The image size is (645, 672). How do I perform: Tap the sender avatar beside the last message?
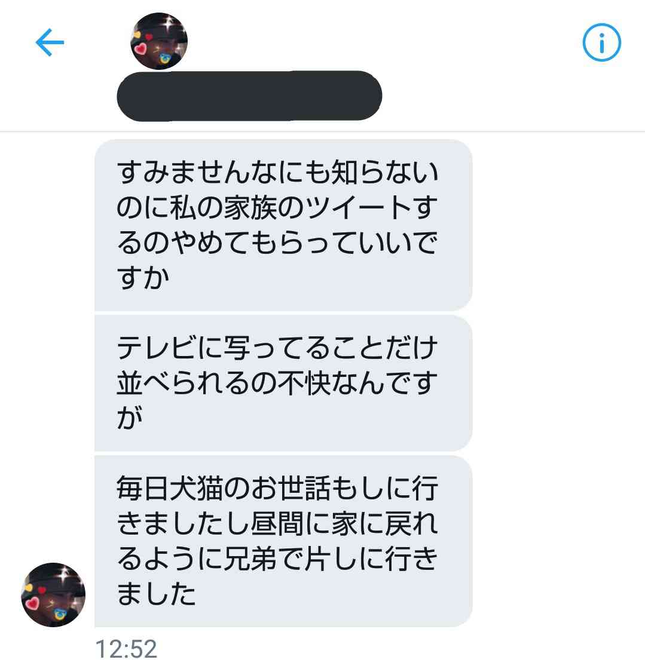[x=53, y=594]
